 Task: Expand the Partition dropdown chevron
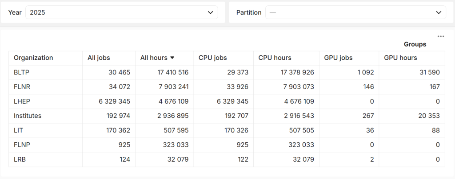point(439,13)
